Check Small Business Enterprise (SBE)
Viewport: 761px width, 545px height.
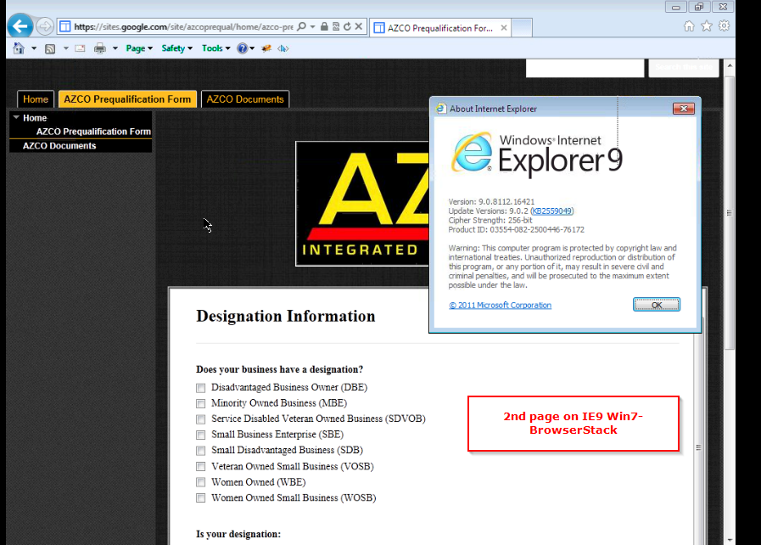200,435
